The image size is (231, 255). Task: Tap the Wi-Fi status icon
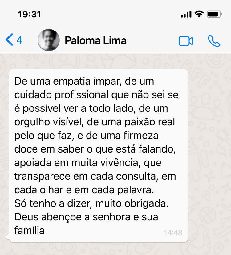click(199, 14)
